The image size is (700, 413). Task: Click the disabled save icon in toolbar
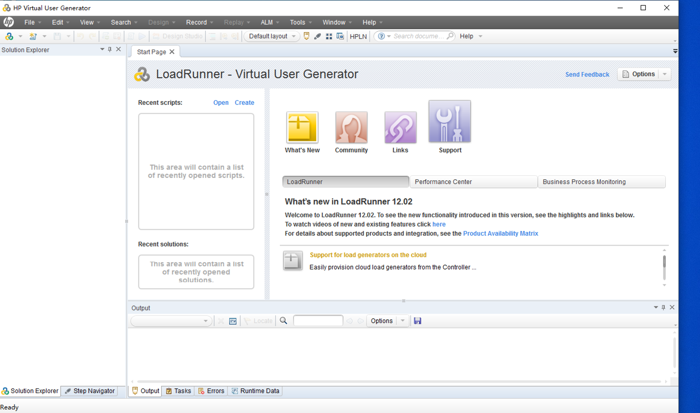57,36
